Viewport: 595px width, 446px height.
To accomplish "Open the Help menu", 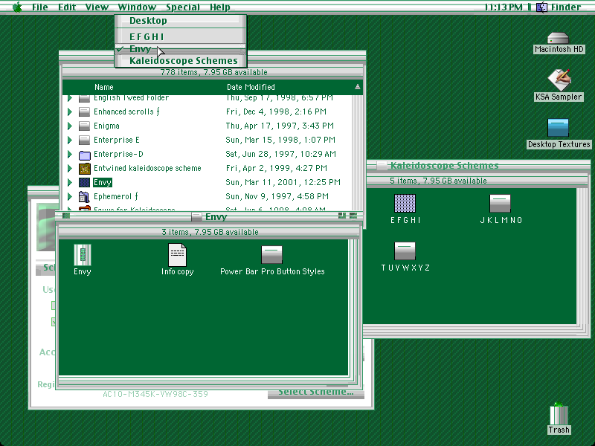I will [x=220, y=7].
